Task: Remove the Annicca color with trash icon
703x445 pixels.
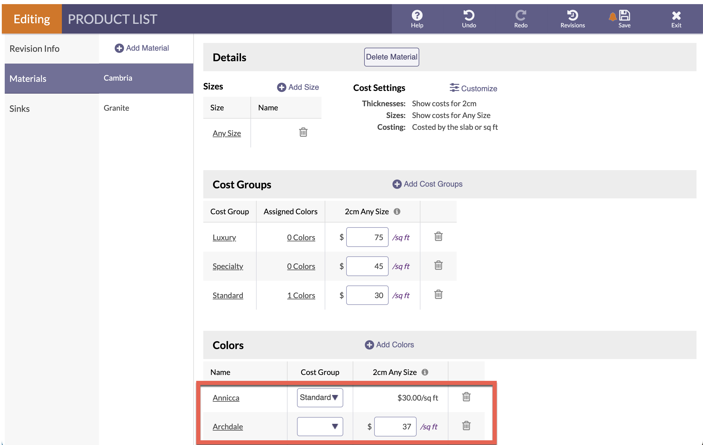Action: click(x=466, y=397)
